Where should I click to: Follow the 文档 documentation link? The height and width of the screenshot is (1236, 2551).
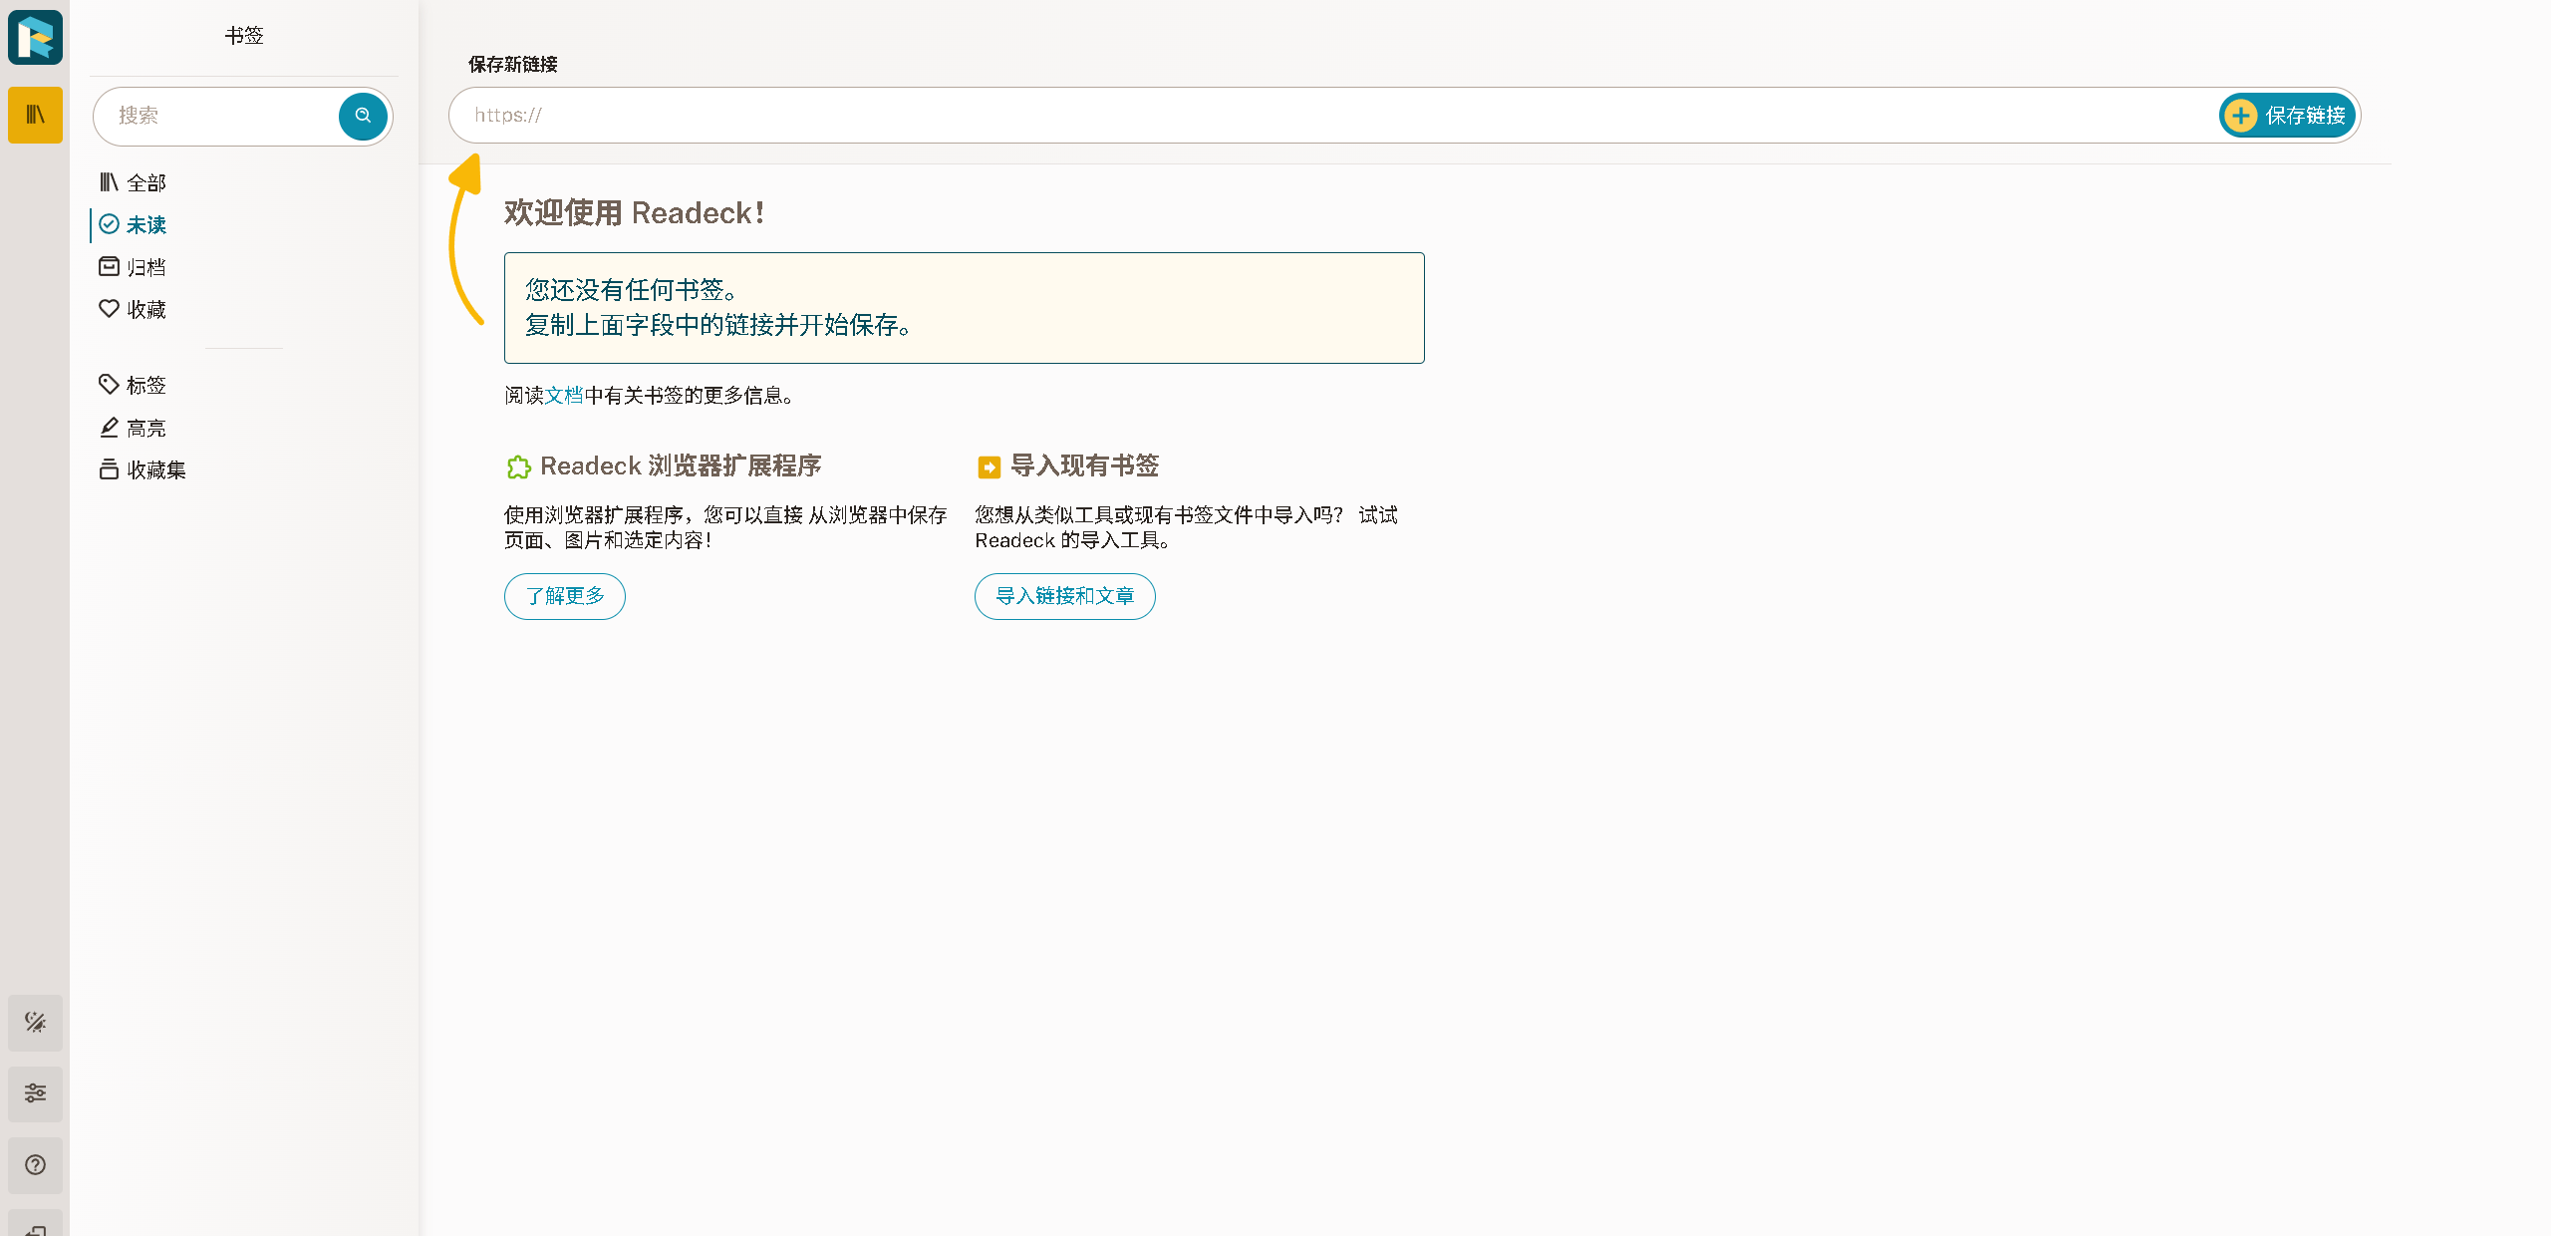coord(564,396)
